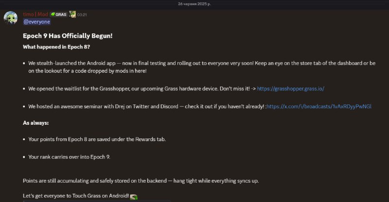
Task: Click the Touch Grass emoji at message end
Action: click(x=134, y=197)
